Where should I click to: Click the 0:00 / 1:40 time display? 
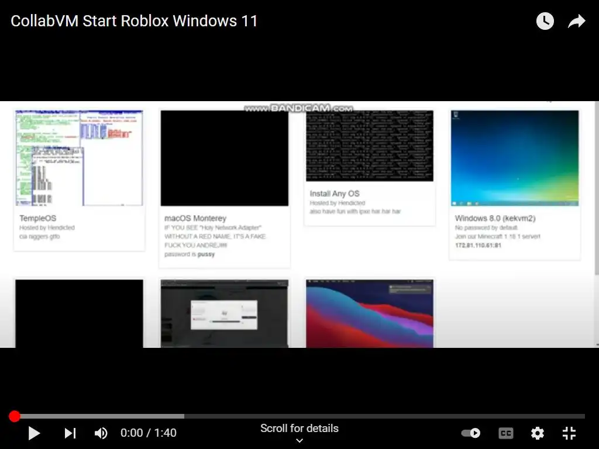point(148,433)
